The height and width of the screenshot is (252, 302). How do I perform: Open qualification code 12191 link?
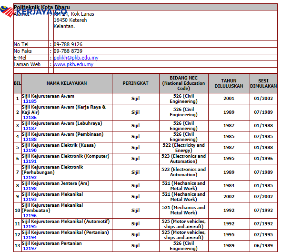point(30,161)
